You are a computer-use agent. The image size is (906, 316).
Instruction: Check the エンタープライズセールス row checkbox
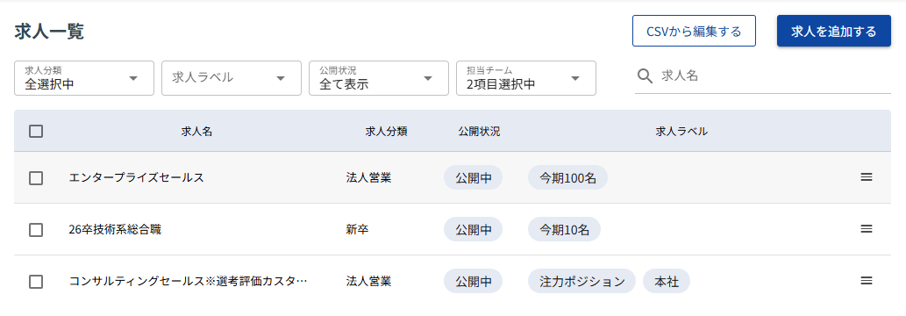[x=36, y=177]
